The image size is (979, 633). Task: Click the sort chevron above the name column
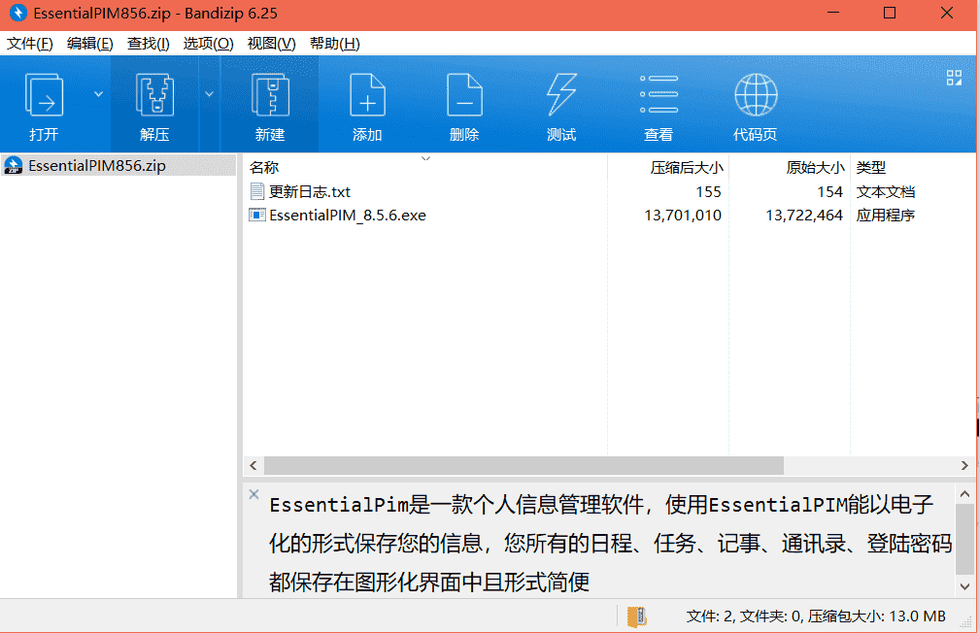pos(425,158)
